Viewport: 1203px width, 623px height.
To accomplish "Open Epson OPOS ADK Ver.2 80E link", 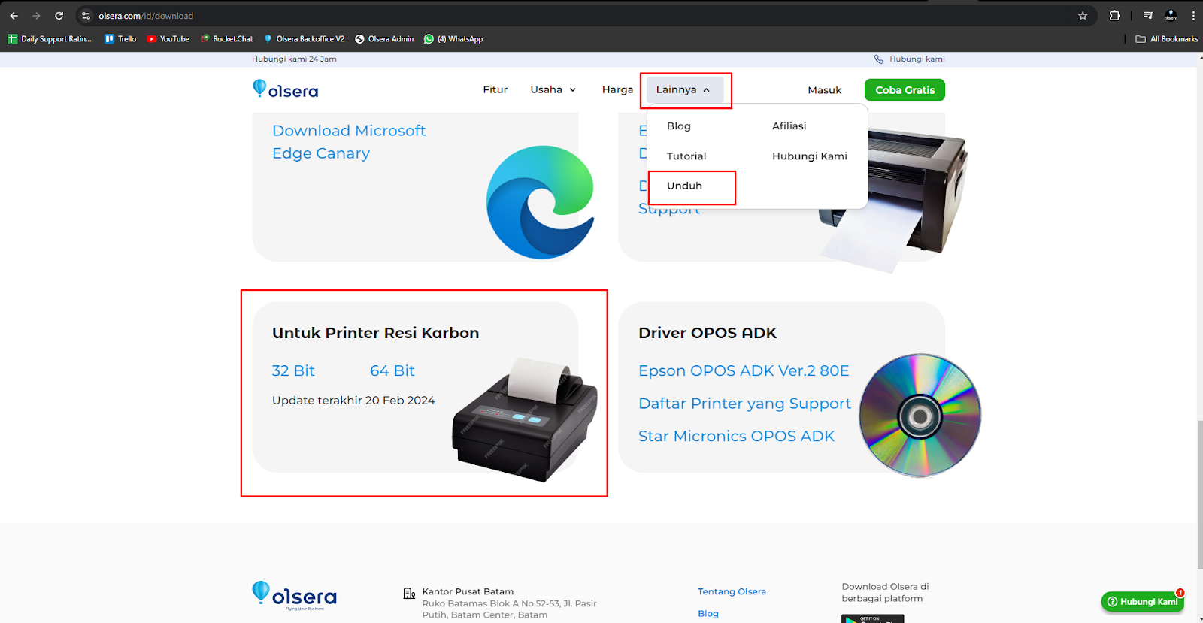I will click(x=744, y=370).
